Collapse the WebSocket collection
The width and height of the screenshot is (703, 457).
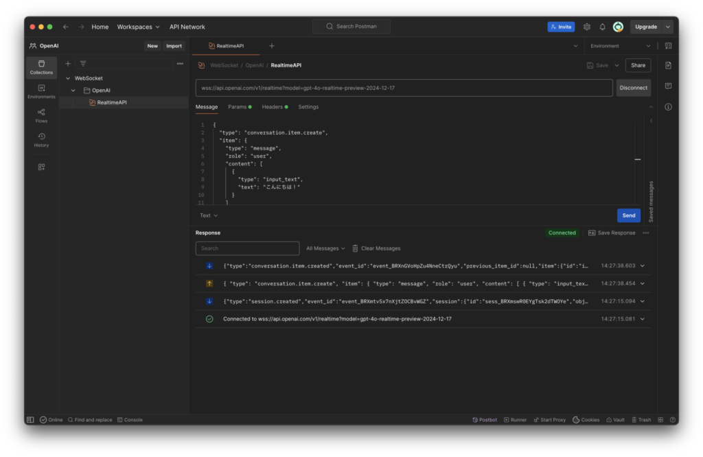(x=68, y=78)
